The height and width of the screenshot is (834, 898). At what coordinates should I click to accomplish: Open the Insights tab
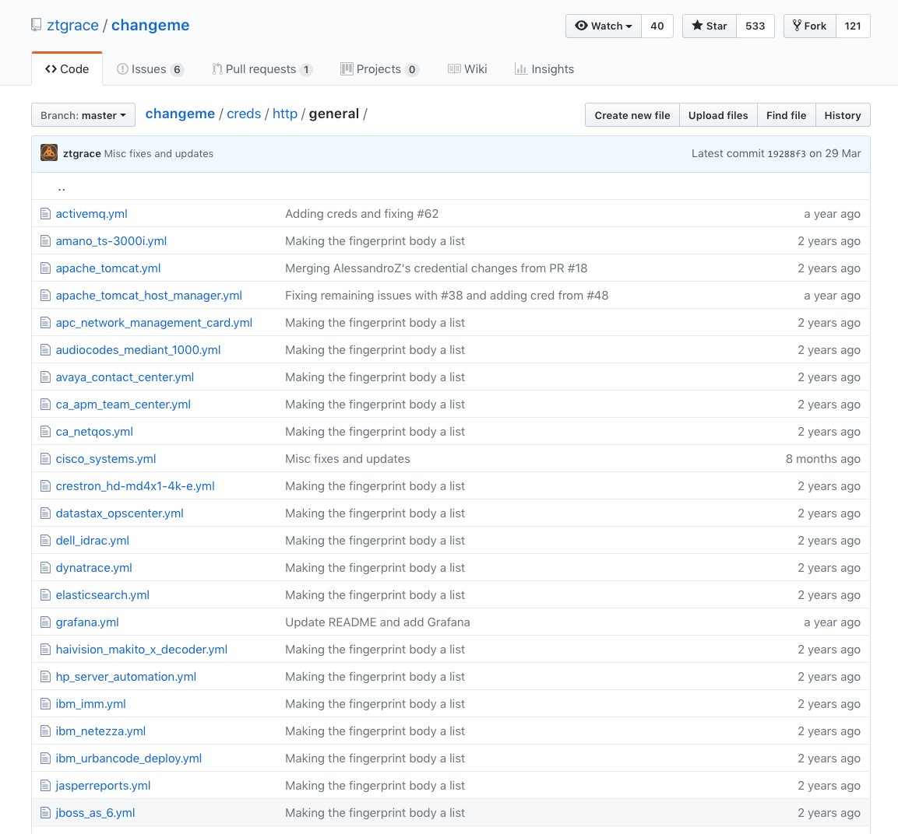[544, 69]
